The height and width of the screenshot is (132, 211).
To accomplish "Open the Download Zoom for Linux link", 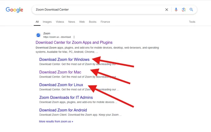I will coord(61,85).
